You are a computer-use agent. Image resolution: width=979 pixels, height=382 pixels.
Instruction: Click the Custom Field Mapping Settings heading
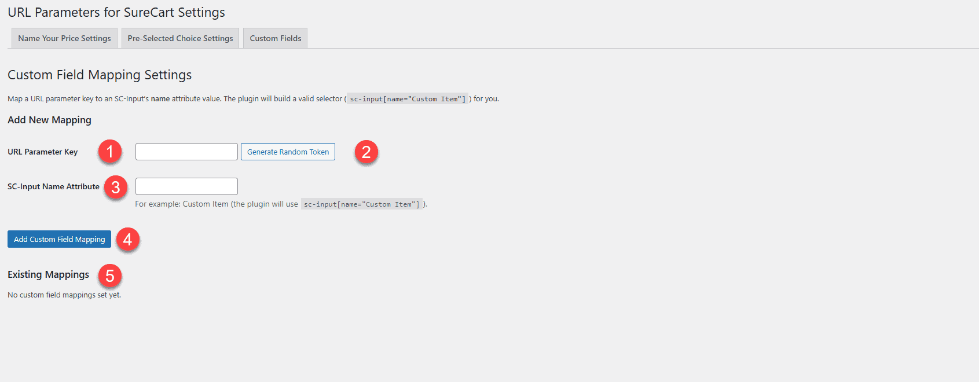pyautogui.click(x=100, y=75)
